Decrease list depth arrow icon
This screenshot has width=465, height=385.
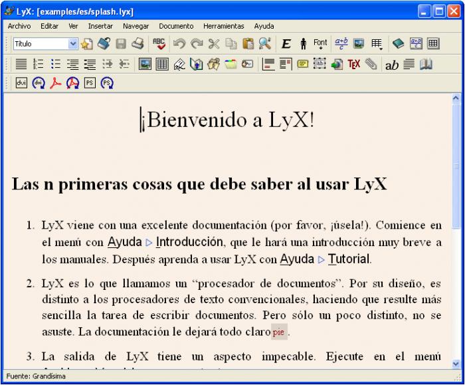coord(124,64)
